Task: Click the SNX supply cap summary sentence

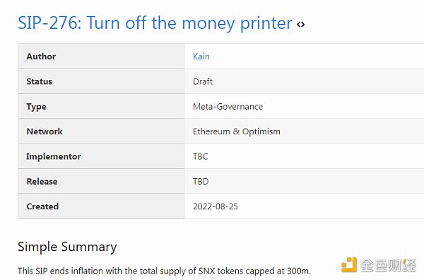Action: click(165, 271)
